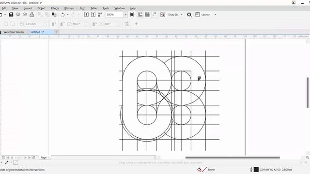
Task: Click the palette scroll double-arrow at right end
Action: tap(306, 162)
